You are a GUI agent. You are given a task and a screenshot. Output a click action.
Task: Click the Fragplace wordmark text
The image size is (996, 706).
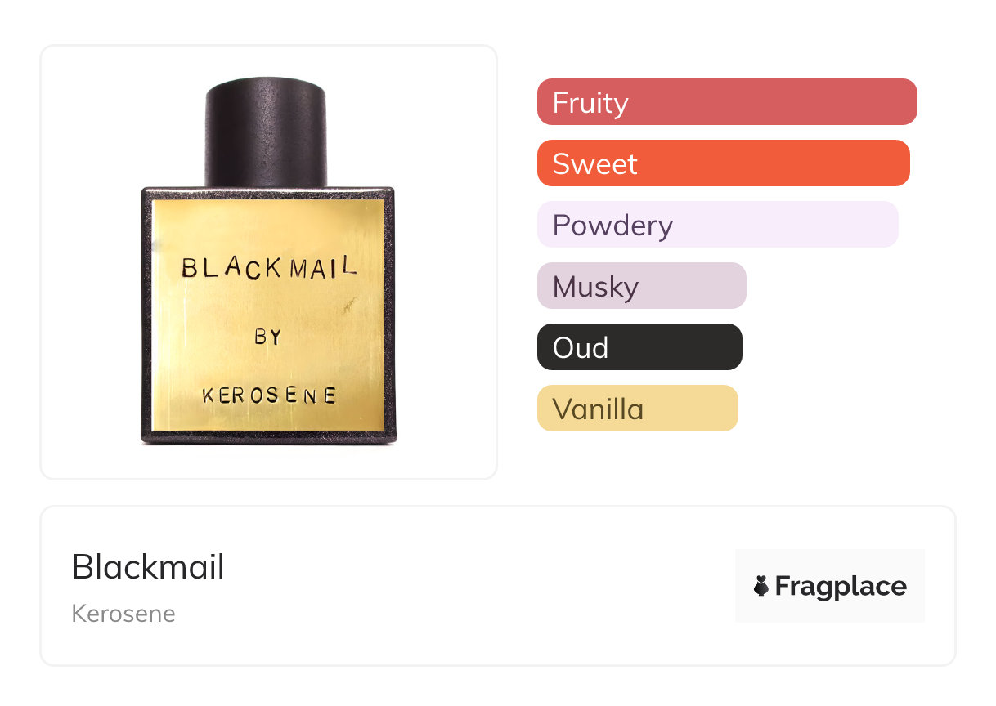tap(841, 587)
